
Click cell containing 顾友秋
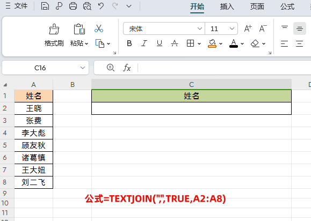pos(33,145)
